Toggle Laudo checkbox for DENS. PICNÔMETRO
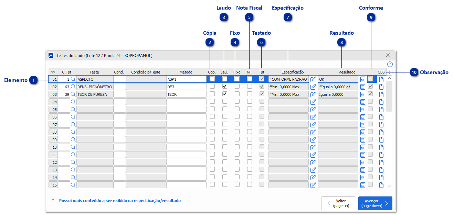Screen dimensions: 454x215 225,87
